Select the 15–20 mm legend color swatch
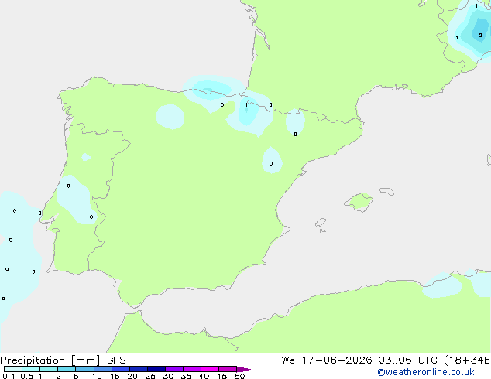 pyautogui.click(x=120, y=369)
